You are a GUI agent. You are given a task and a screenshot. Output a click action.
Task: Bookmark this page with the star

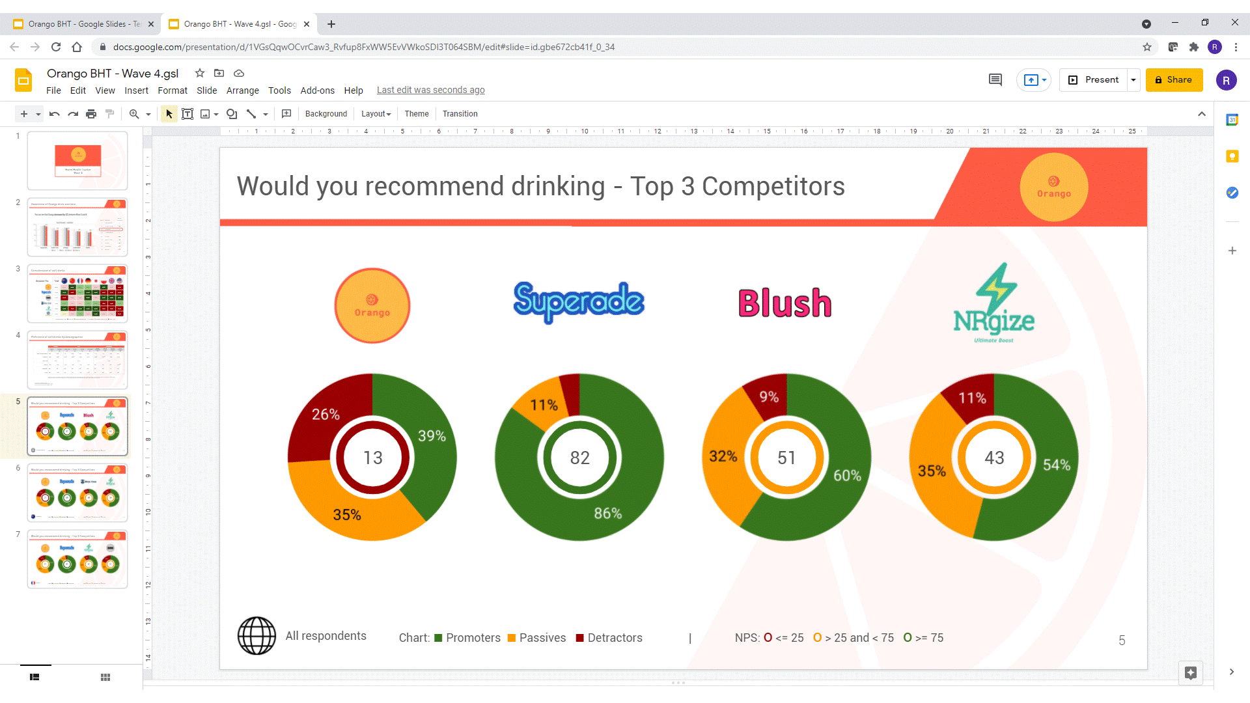(1147, 47)
